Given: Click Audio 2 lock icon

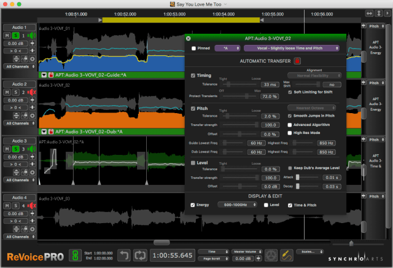Looking at the screenshot, I should tap(25, 116).
